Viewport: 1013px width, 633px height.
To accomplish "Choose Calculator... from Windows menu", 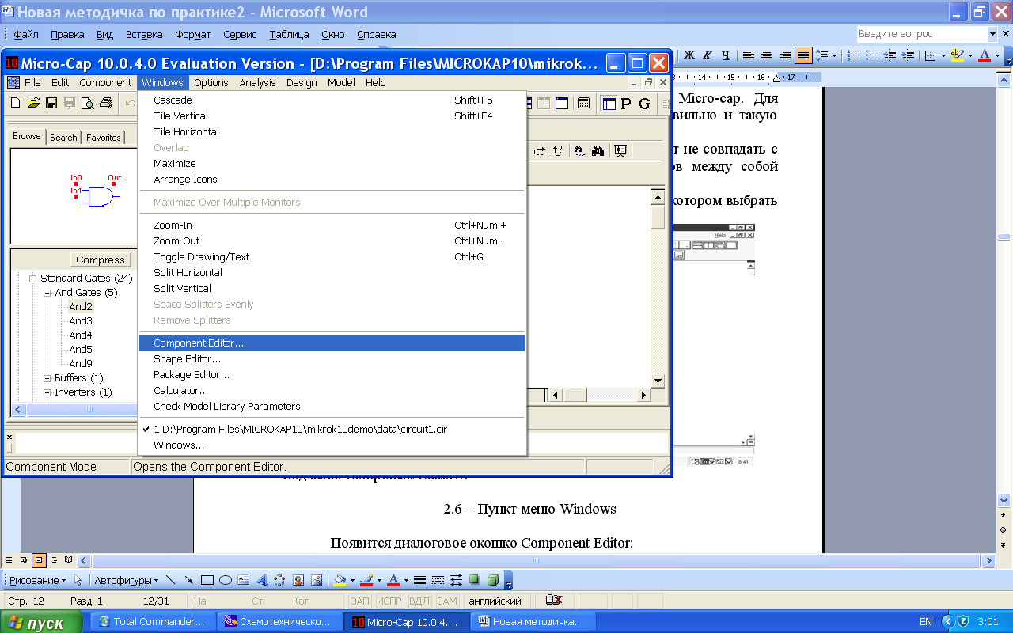I will pos(332,391).
